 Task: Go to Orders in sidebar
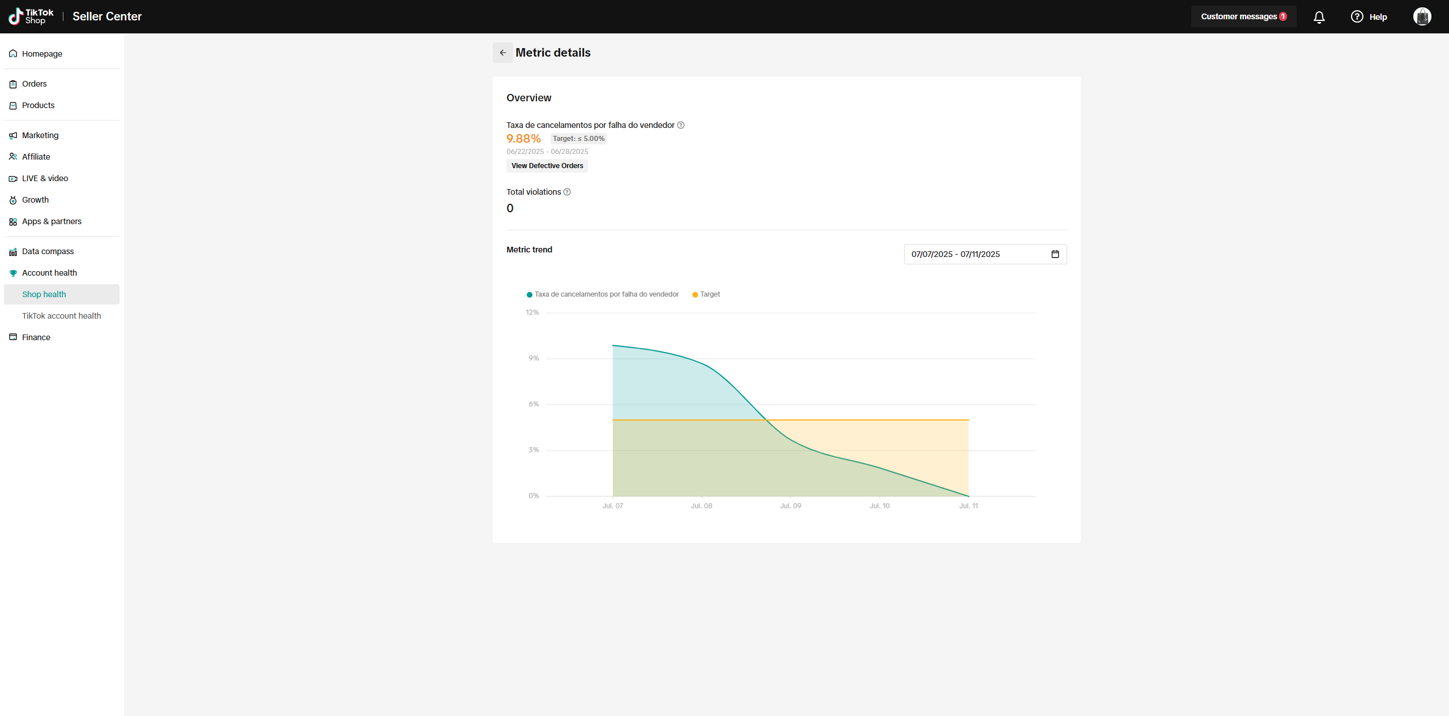coord(34,84)
